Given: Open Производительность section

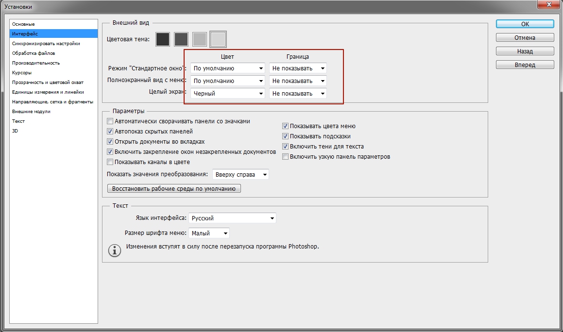Looking at the screenshot, I should pyautogui.click(x=53, y=63).
